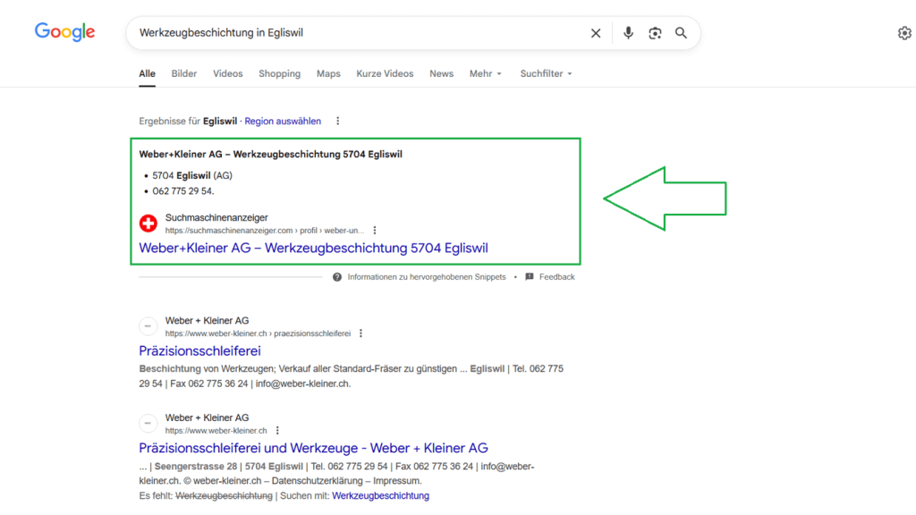Switch to the Maps tab

point(328,73)
